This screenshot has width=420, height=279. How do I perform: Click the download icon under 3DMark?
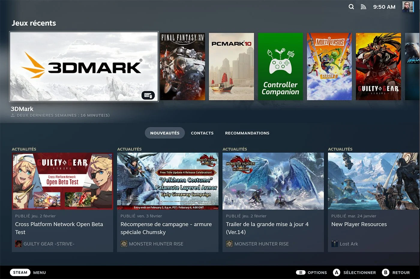(x=13, y=115)
